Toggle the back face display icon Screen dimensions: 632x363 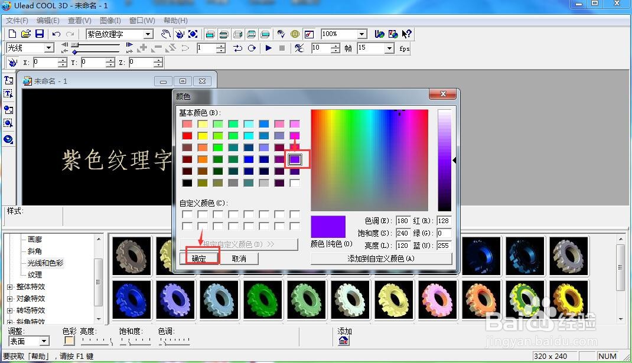point(265,34)
